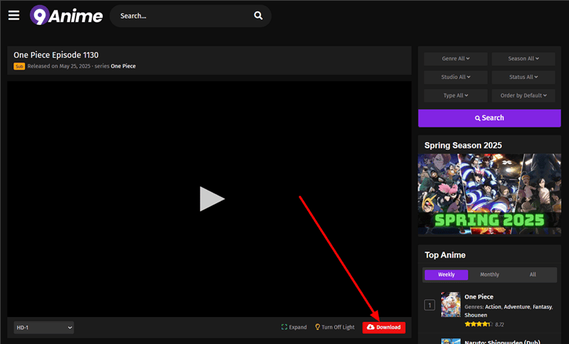569x344 pixels.
Task: Open the hamburger menu
Action: tap(14, 15)
